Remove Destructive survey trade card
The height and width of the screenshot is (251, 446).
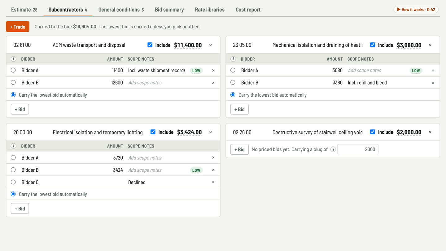point(430,132)
